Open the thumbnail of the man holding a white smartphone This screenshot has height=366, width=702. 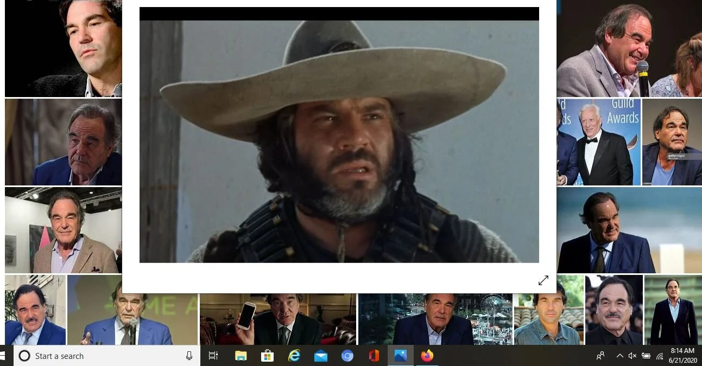278,319
